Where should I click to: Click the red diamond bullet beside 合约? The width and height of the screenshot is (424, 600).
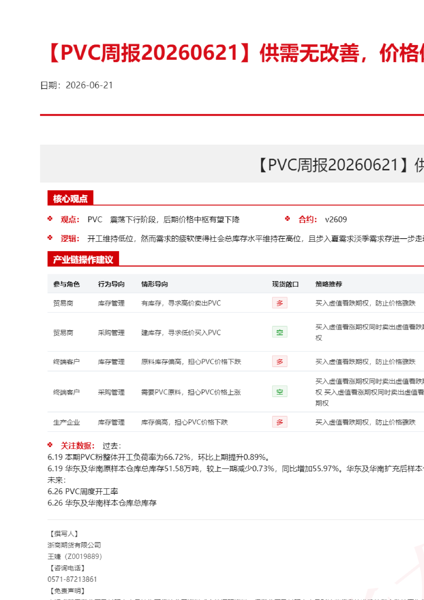pos(287,219)
